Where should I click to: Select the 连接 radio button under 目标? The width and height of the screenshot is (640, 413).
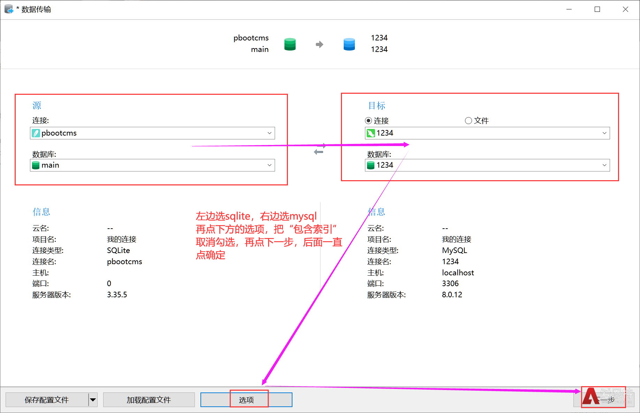[368, 121]
